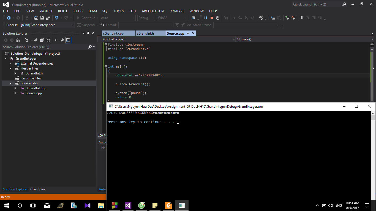Toggle pin on the Solution Explorer panel

88,33
